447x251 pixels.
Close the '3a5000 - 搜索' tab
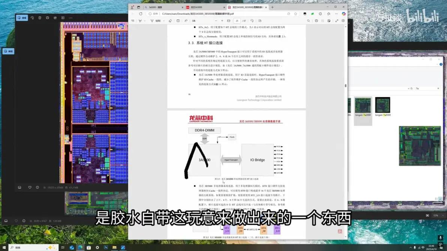coord(183,7)
